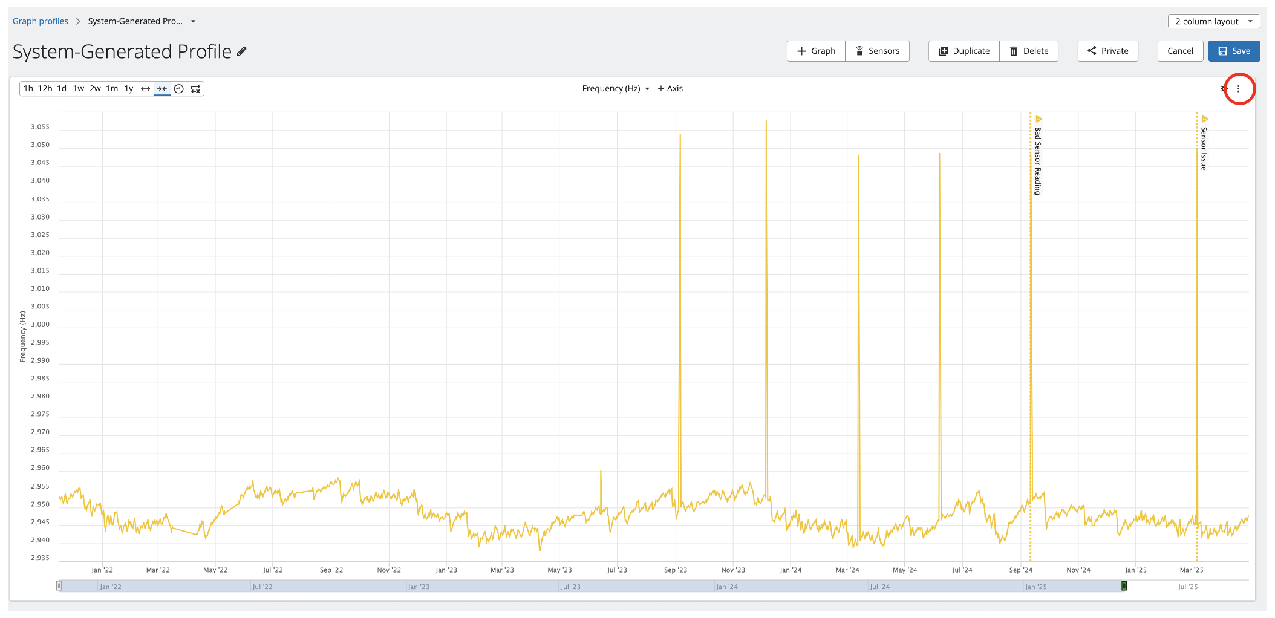Toggle the inward arrows fit-range button
The image size is (1275, 618).
point(162,89)
